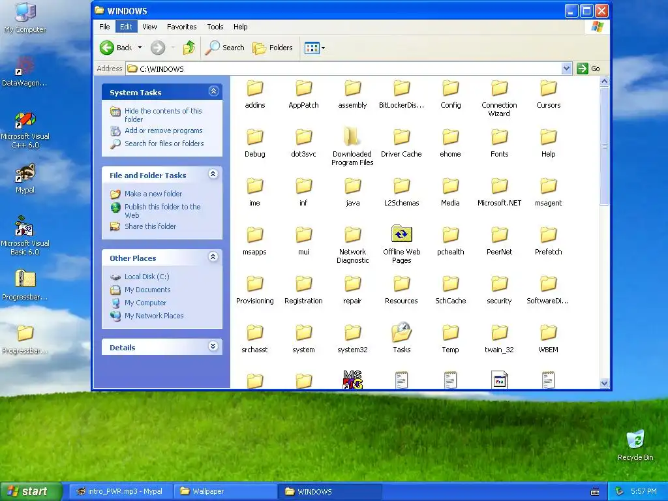Click Add or remove programs link
Screen dimensions: 668x501
(164, 130)
